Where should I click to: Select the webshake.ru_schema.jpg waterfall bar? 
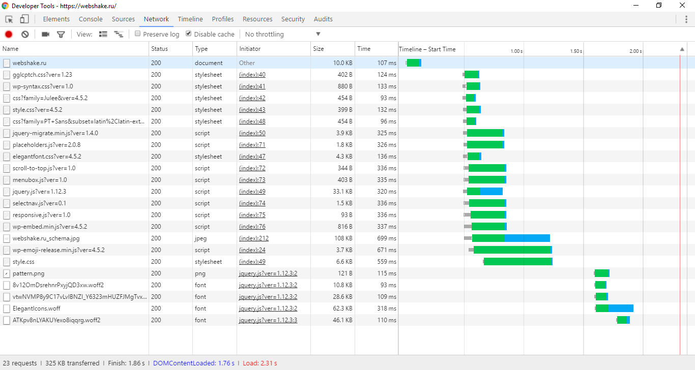coord(507,238)
